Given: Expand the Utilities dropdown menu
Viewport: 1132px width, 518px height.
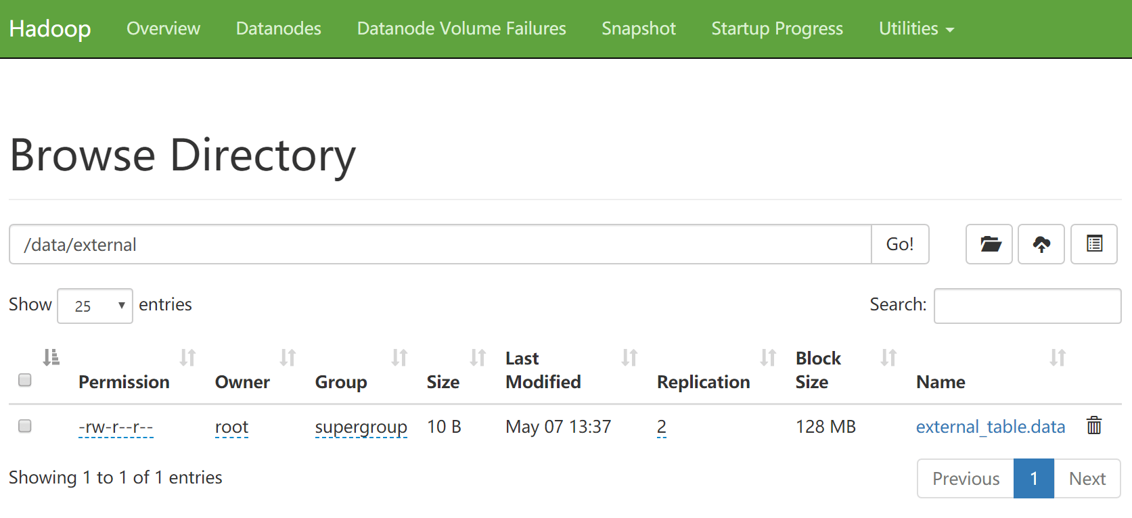Looking at the screenshot, I should click(x=916, y=28).
